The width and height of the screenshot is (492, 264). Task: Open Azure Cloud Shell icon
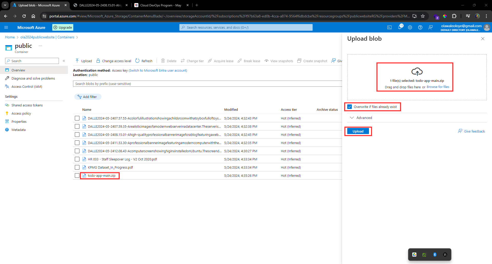tap(389, 27)
